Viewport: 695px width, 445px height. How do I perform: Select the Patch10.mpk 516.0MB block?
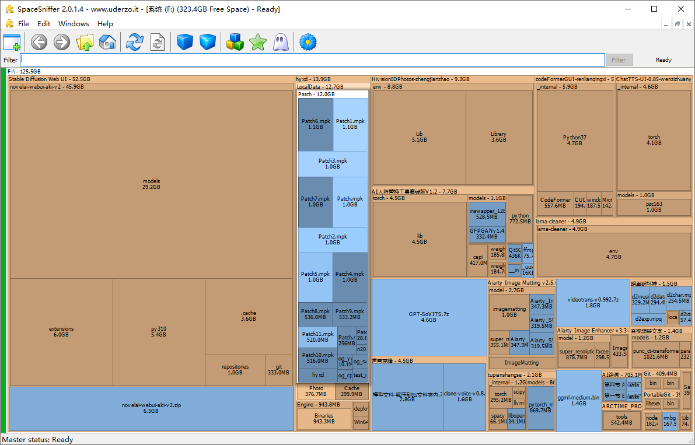pos(318,358)
